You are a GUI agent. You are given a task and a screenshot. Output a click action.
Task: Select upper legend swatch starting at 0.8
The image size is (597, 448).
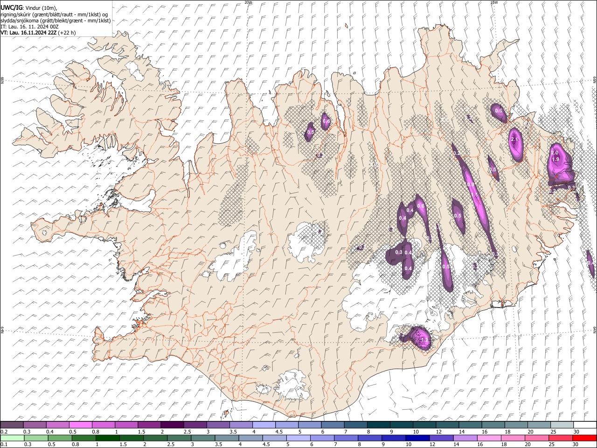point(104,425)
